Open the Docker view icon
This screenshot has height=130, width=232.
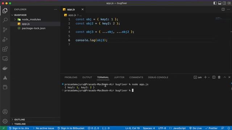coord(5,68)
